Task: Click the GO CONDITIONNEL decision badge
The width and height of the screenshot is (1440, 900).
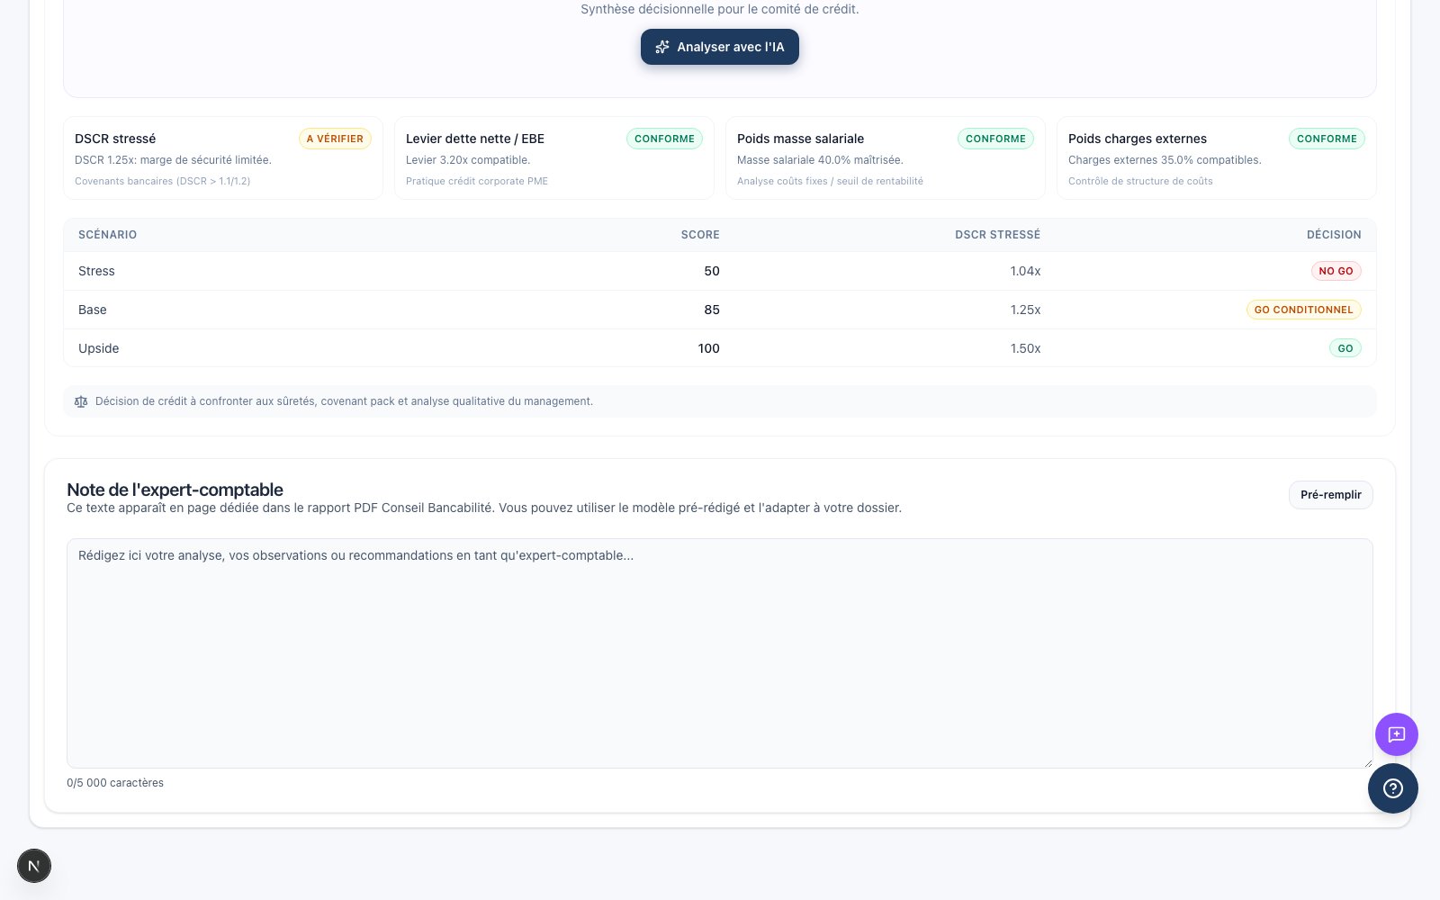Action: (x=1303, y=310)
